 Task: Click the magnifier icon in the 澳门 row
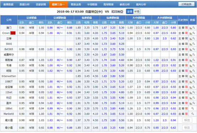(193, 28)
